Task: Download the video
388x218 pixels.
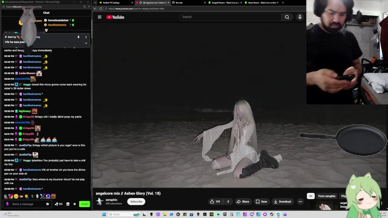Action: [x=282, y=202]
